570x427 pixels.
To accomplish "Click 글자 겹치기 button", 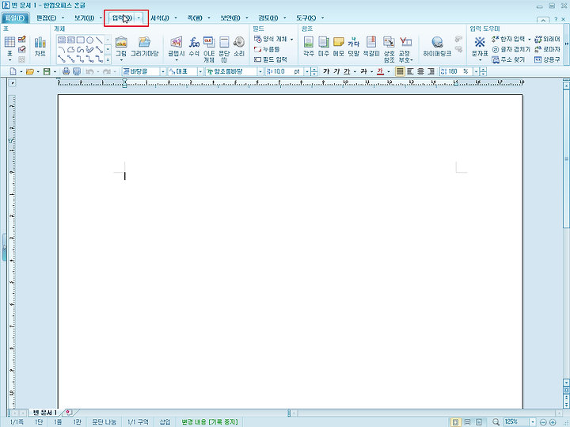I will [x=511, y=49].
